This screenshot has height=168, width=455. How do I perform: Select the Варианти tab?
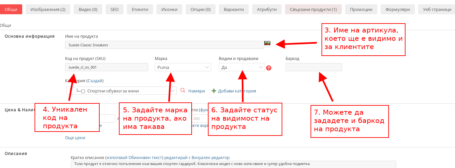click(x=233, y=9)
